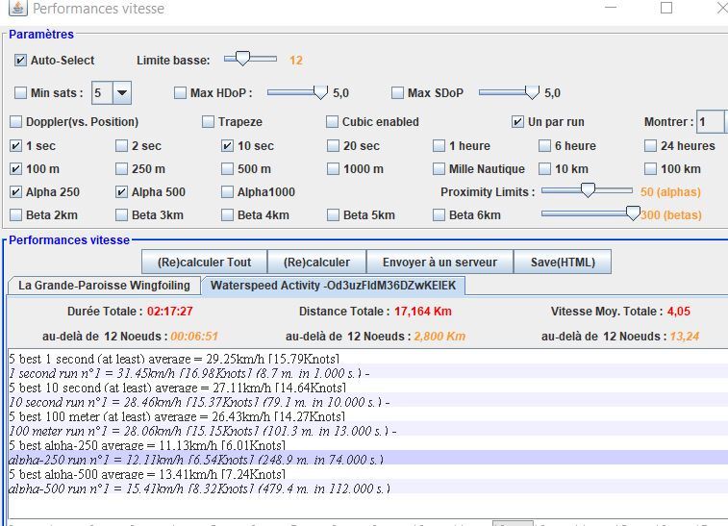This screenshot has width=728, height=526.
Task: Check the Mille Nautique distance option
Action: click(439, 169)
